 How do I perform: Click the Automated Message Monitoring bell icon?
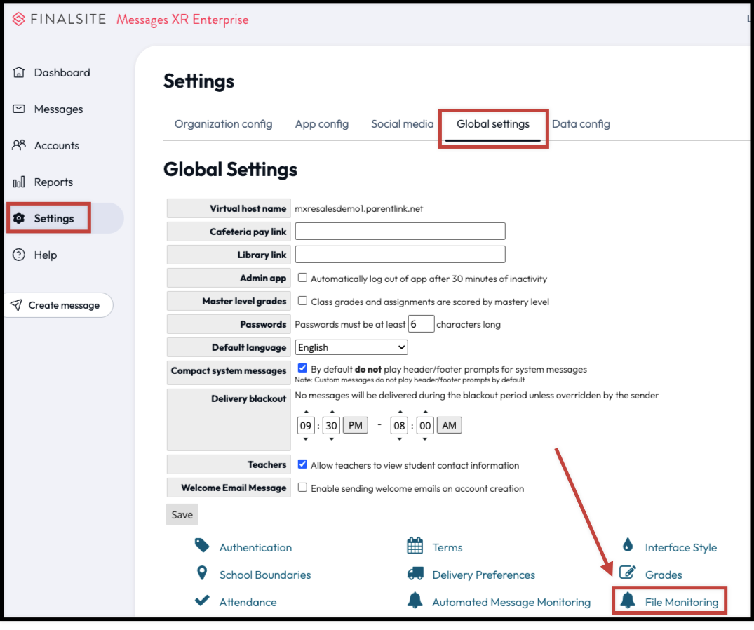pyautogui.click(x=415, y=602)
